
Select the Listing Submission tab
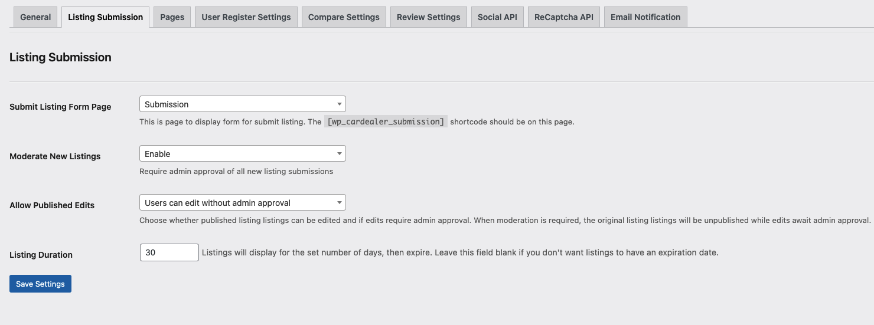[x=105, y=17]
